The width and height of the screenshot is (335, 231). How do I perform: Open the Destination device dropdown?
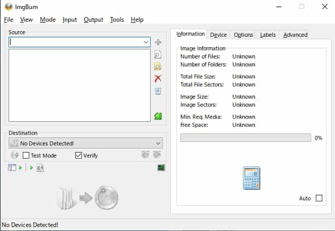coord(158,143)
